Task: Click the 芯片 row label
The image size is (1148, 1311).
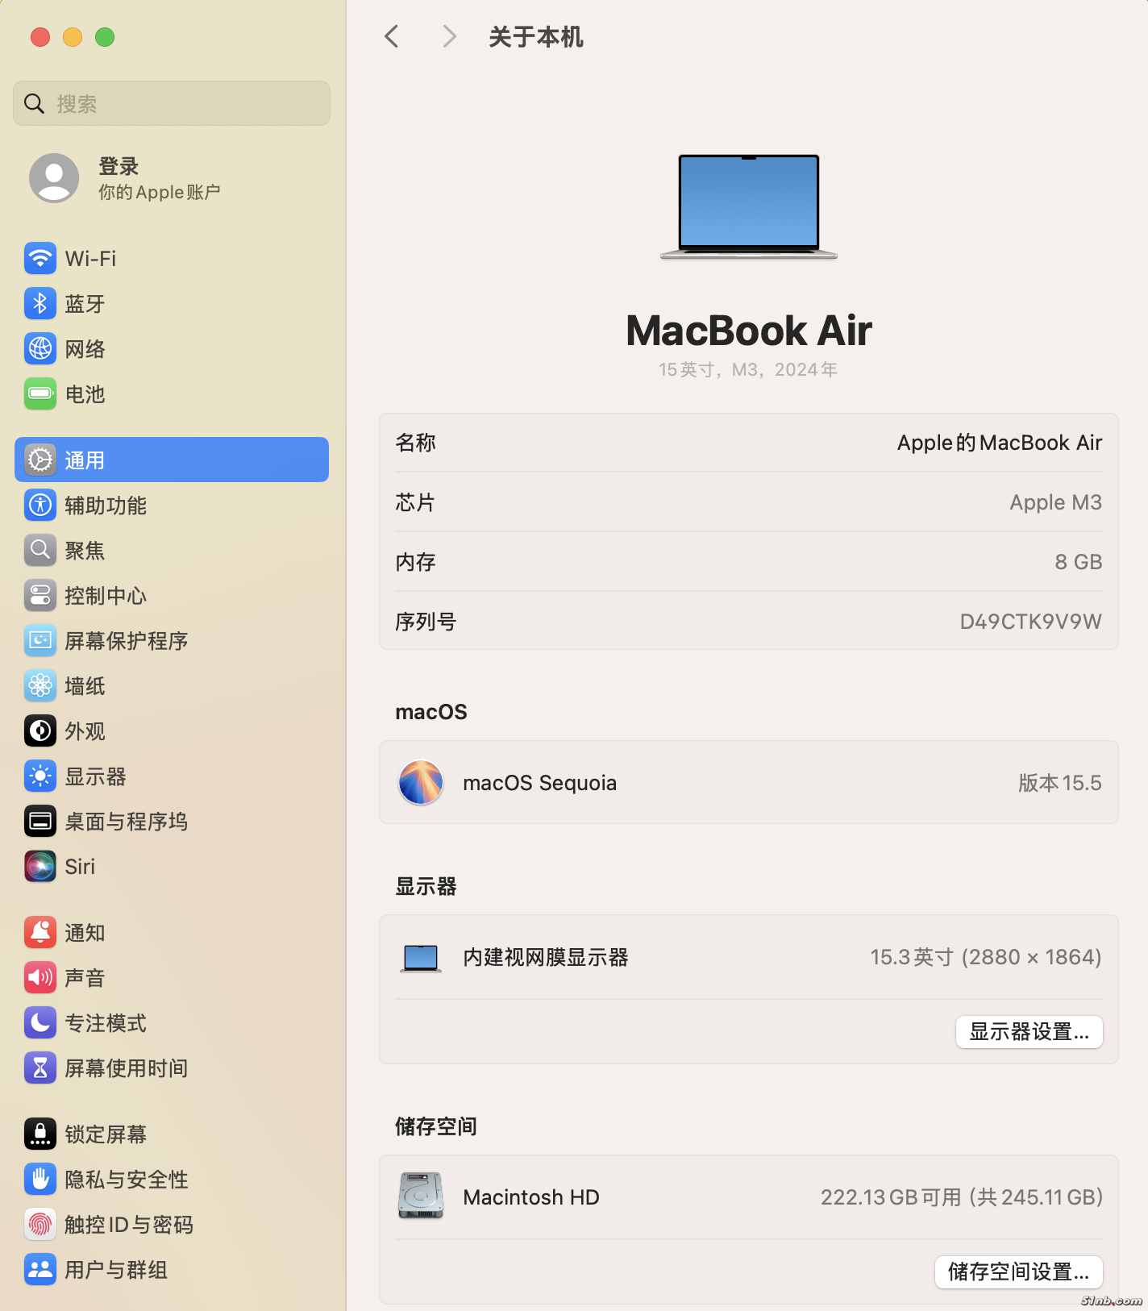Action: 415,502
